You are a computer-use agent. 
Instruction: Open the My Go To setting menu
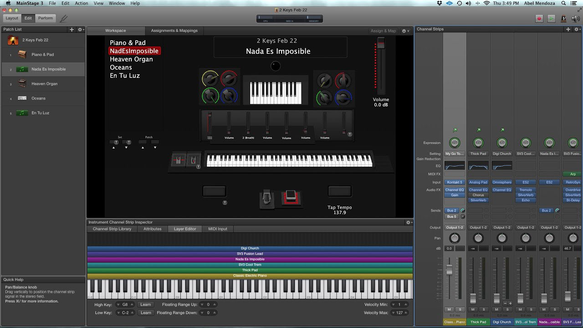point(455,154)
